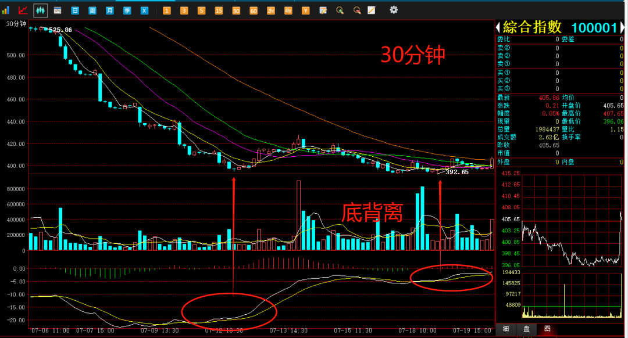This screenshot has height=338, width=628.
Task: Open the calendar icon in toolbar
Action: (x=58, y=10)
